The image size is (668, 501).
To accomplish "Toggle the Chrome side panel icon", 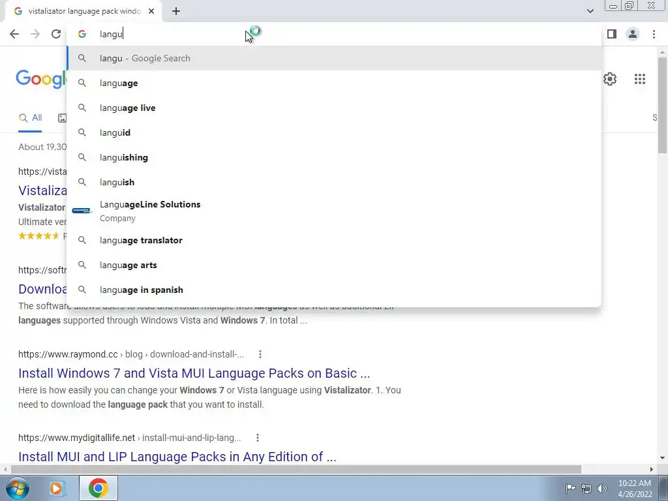I will click(612, 34).
